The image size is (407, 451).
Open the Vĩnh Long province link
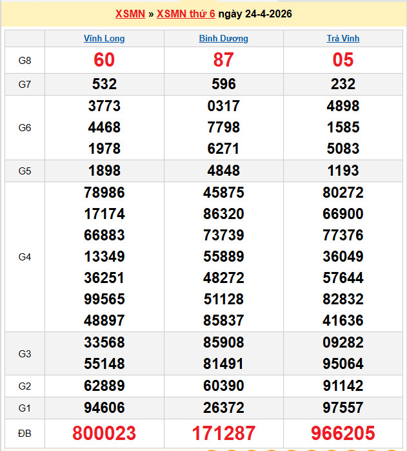104,39
